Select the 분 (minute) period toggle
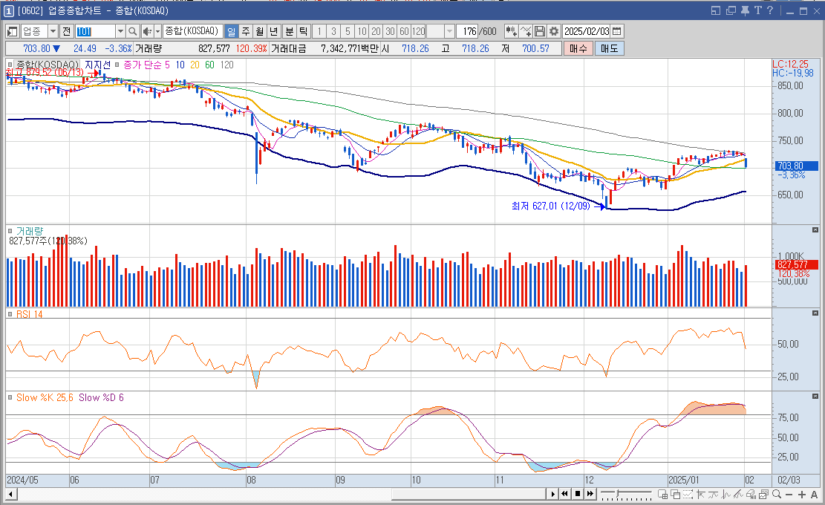 pyautogui.click(x=290, y=31)
